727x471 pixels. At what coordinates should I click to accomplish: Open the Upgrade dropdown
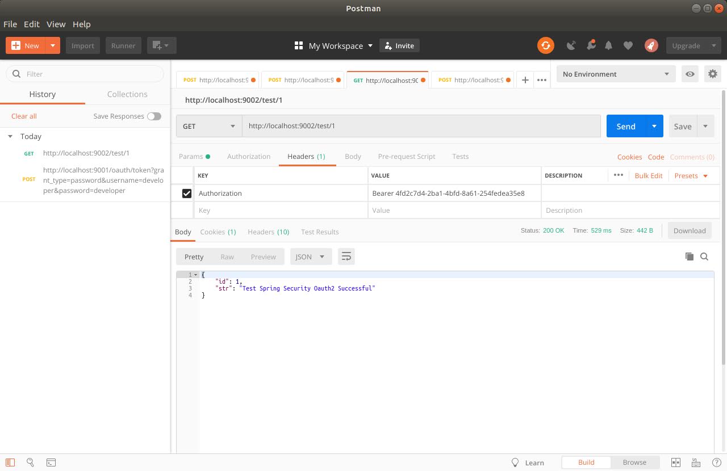tap(694, 45)
